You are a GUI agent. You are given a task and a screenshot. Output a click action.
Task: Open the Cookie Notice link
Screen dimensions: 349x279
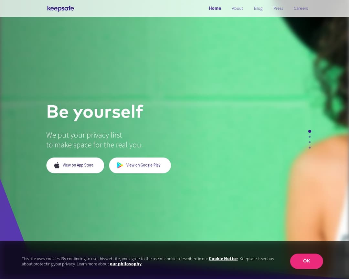point(223,259)
